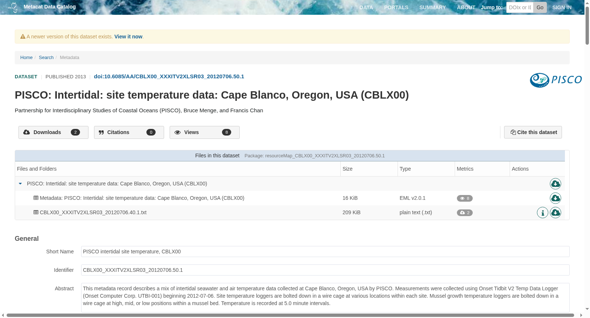Click the Metacat logo icon in header

[x=13, y=7]
